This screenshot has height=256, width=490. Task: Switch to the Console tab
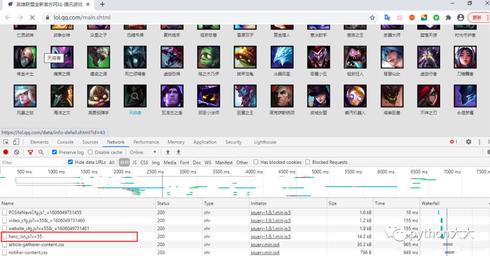tap(65, 142)
